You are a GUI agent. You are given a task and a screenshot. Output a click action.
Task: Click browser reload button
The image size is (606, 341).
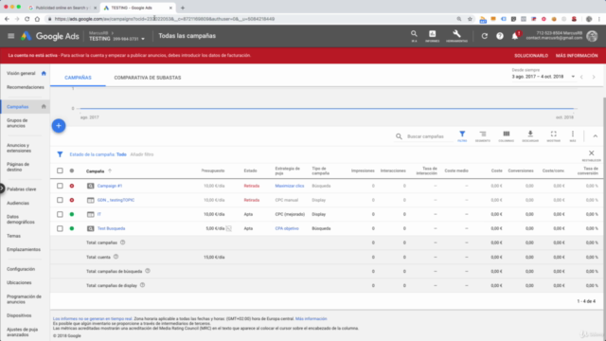tap(27, 19)
